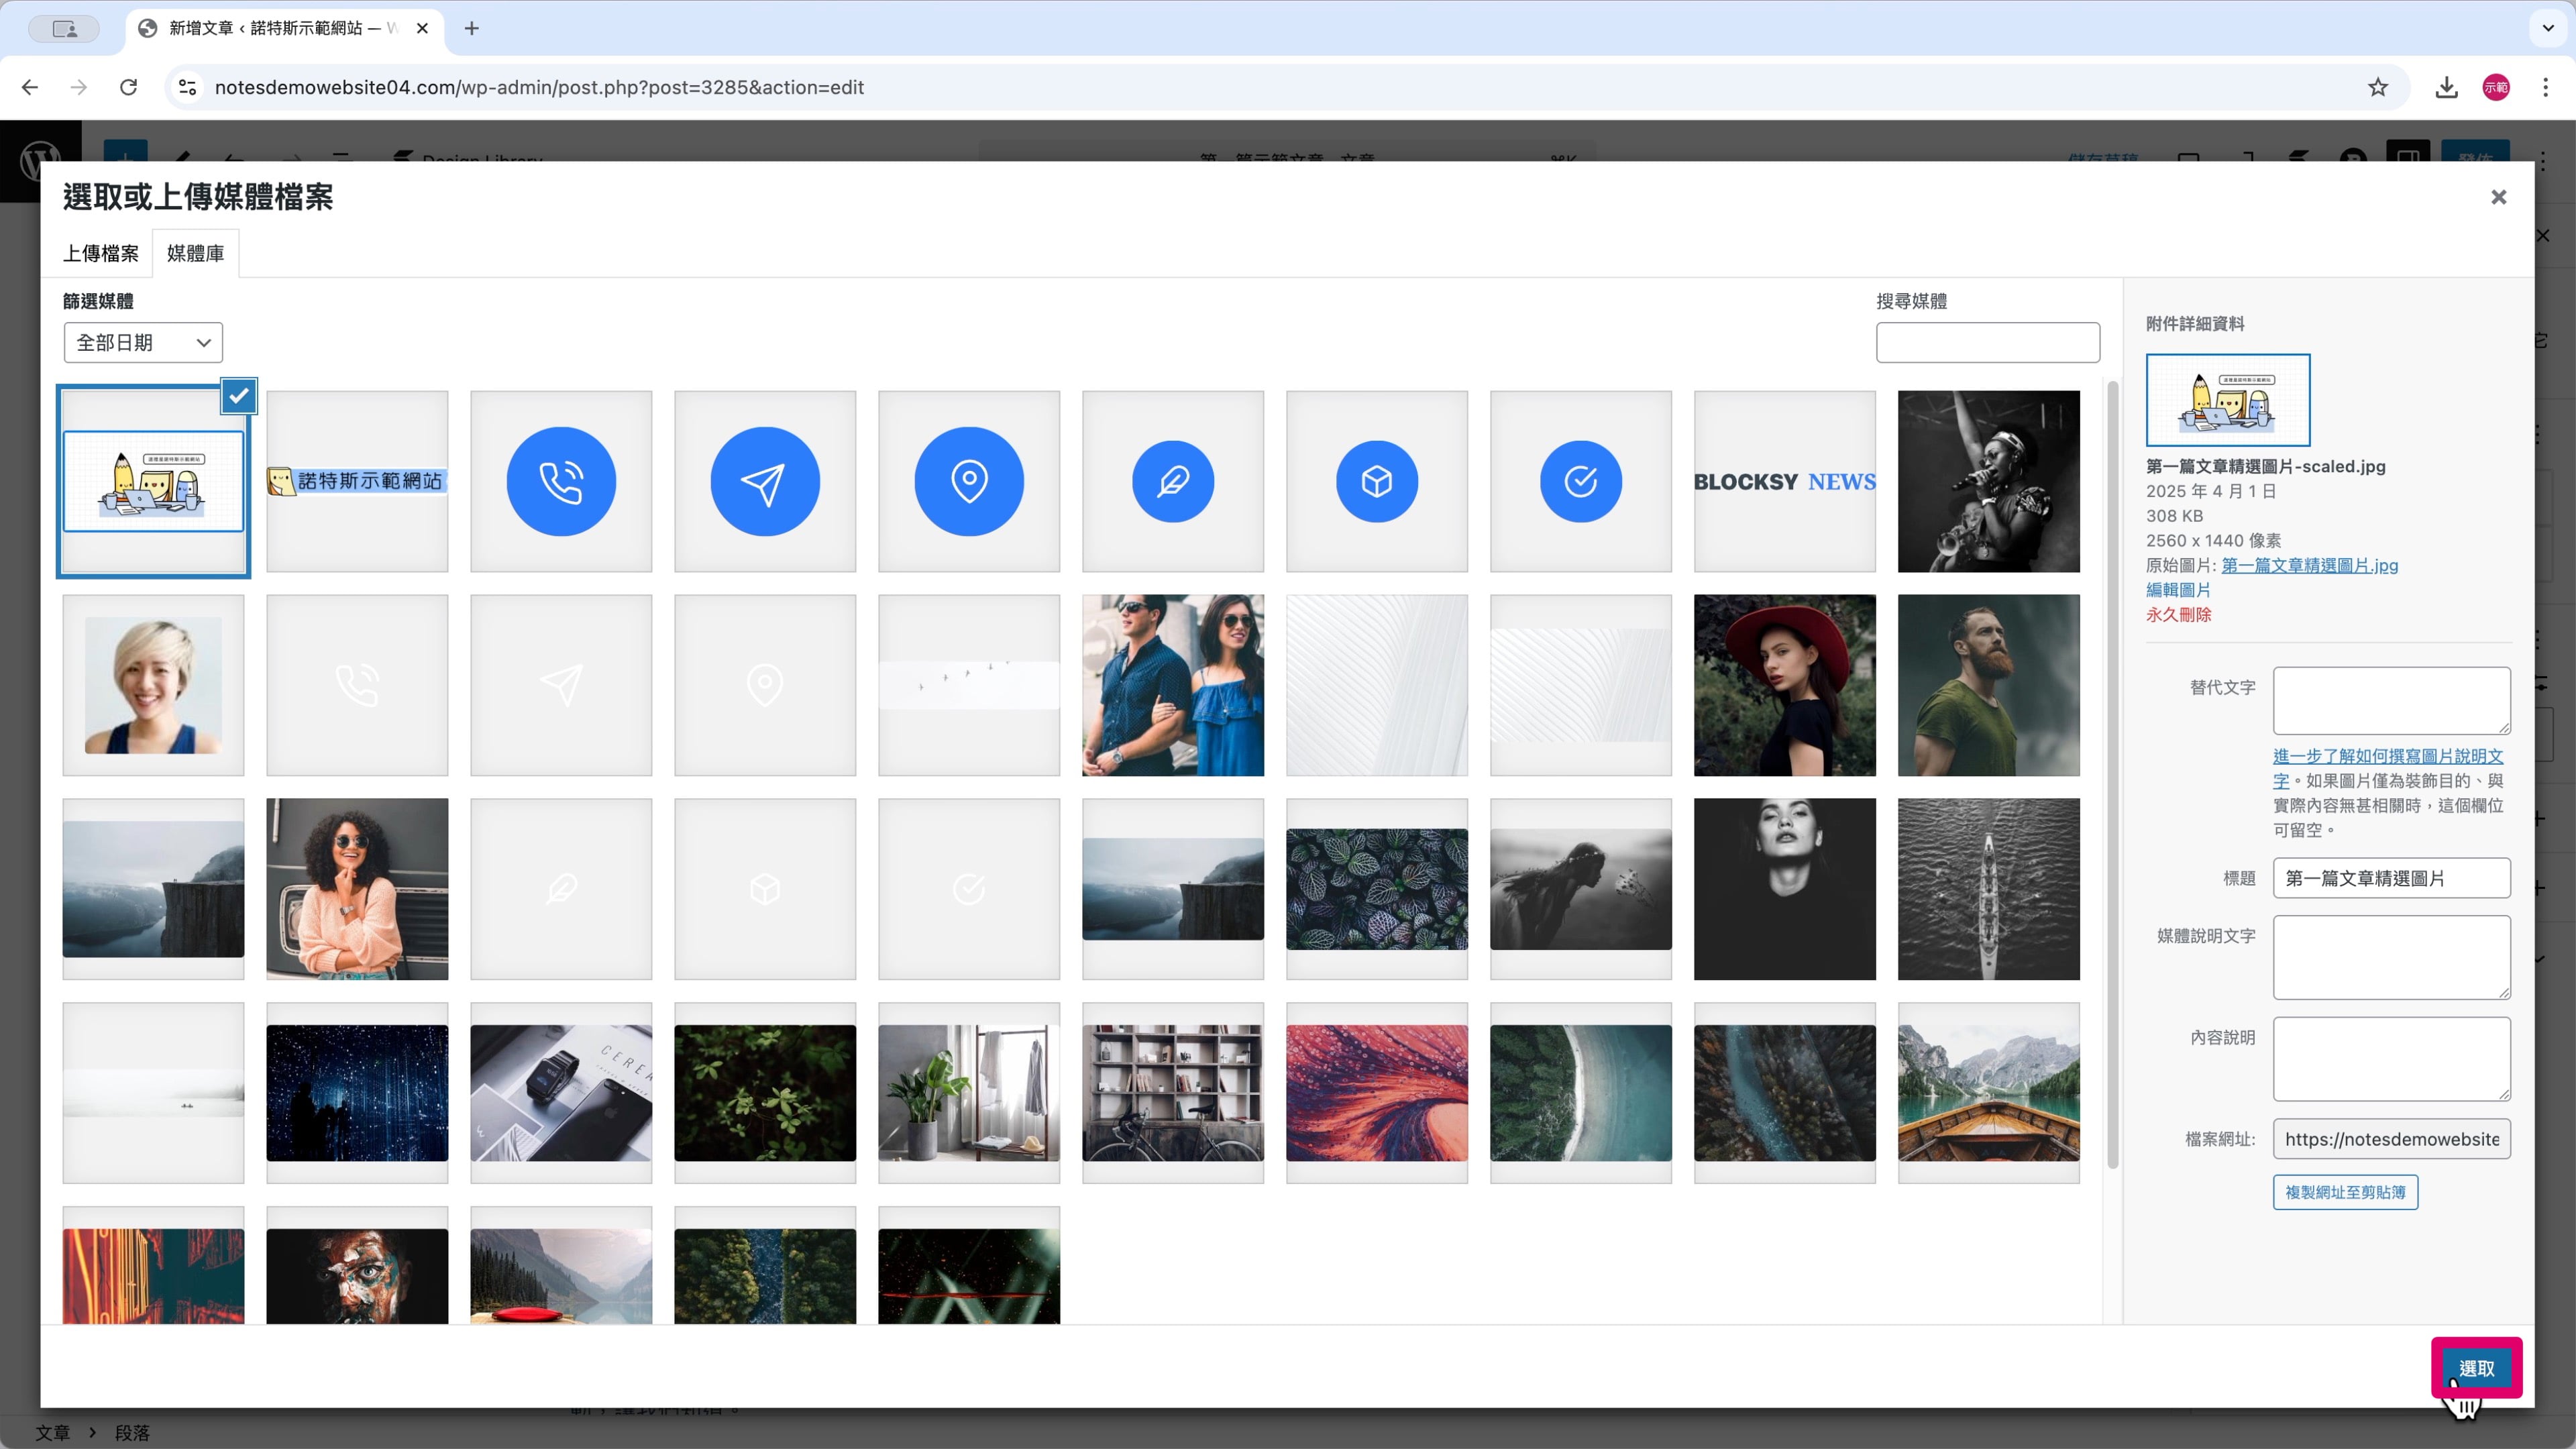
Task: Select the blue cube icon thumbnail
Action: coord(1377,481)
